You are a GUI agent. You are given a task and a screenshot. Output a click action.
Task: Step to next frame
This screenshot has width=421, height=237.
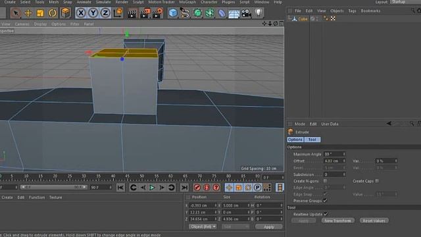click(162, 188)
